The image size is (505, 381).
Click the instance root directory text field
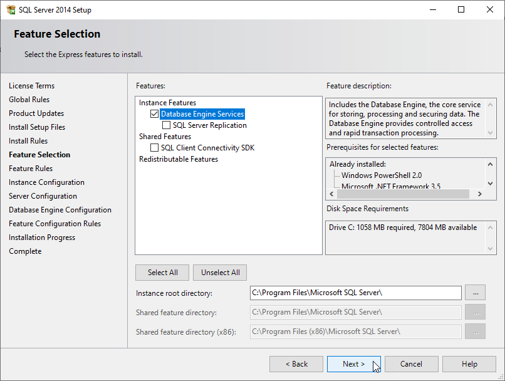point(355,293)
